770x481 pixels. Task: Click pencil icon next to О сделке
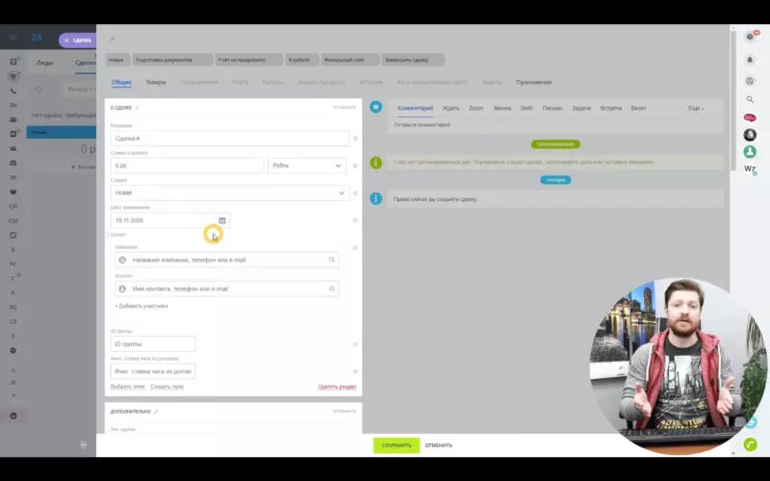click(137, 108)
